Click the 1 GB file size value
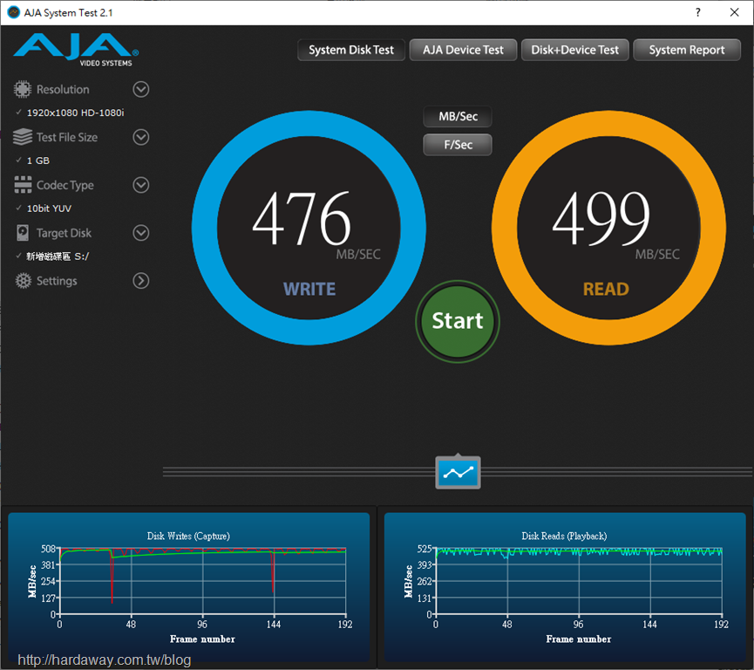 point(38,161)
